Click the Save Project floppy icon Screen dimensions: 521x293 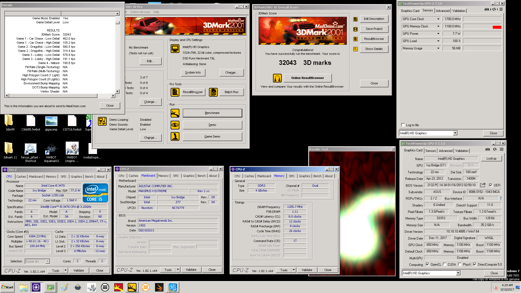pyautogui.click(x=355, y=29)
